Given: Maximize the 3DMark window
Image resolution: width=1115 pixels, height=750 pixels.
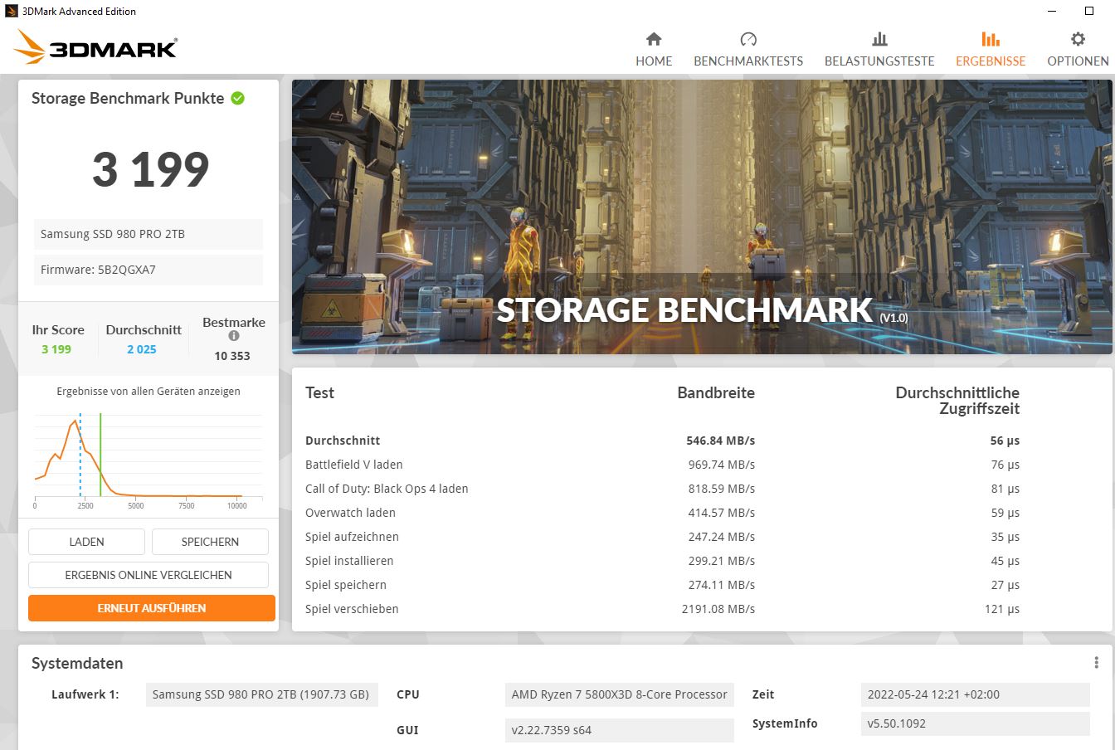Looking at the screenshot, I should coord(1089,11).
